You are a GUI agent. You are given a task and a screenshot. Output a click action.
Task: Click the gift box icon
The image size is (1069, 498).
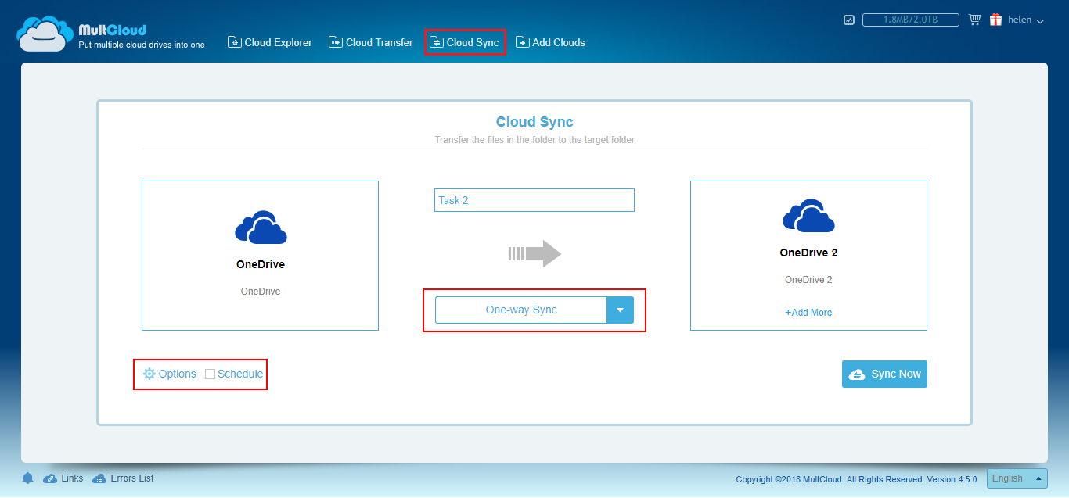(996, 20)
